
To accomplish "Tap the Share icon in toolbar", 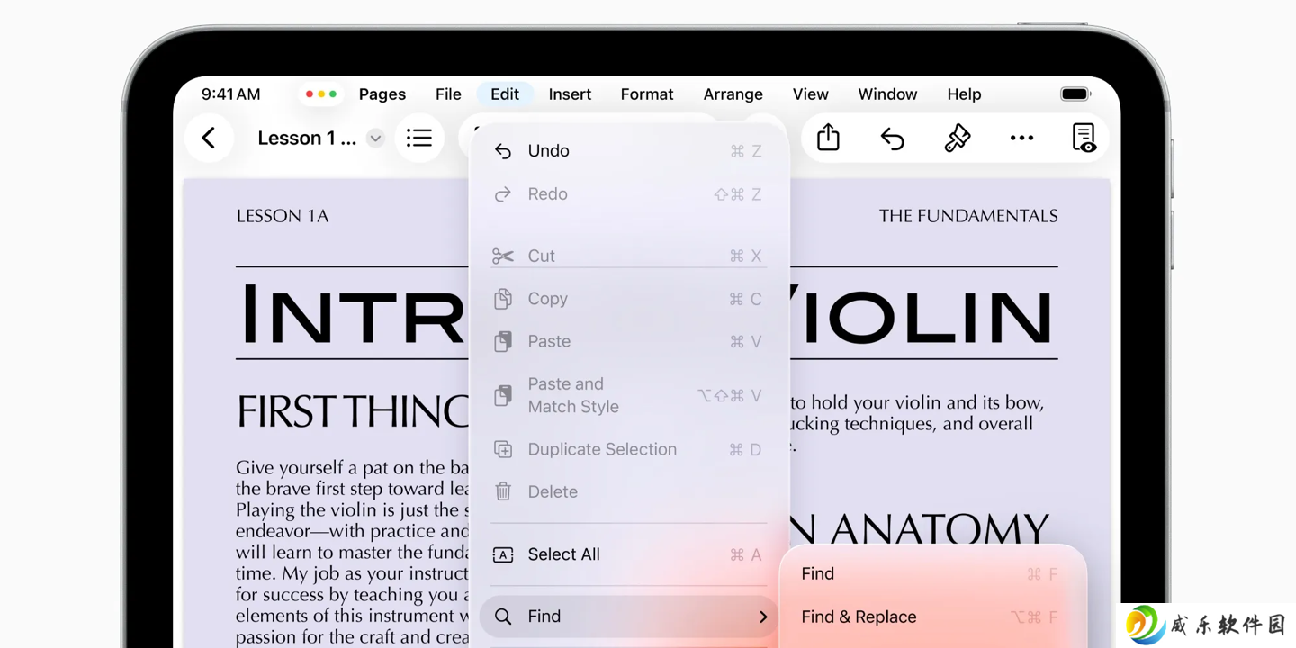I will coord(828,138).
